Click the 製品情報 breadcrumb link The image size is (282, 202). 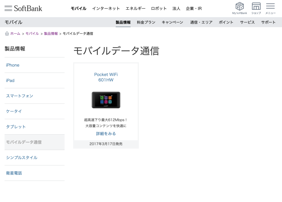(51, 34)
